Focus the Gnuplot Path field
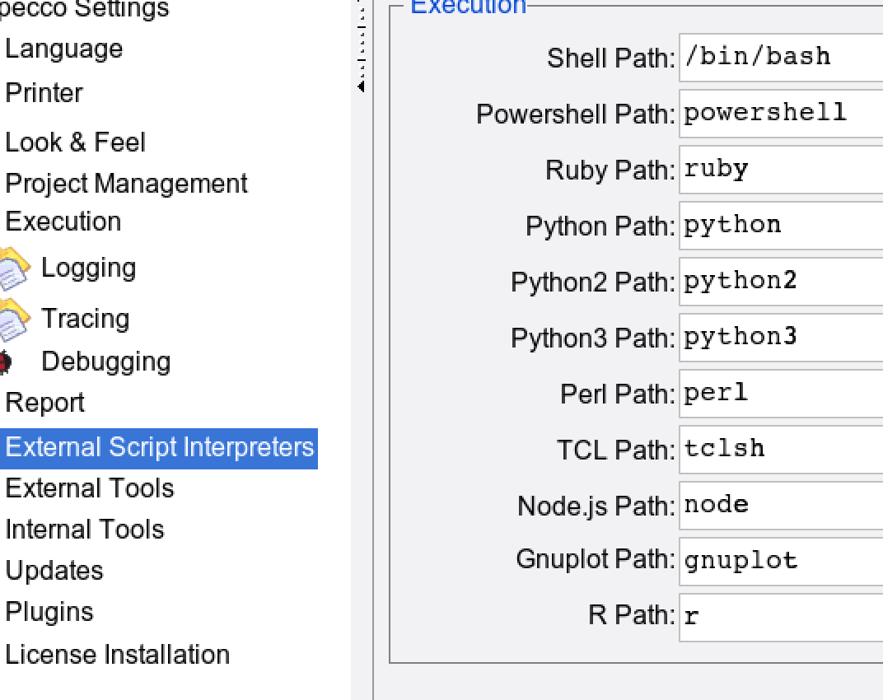The image size is (883, 700). pos(780,561)
